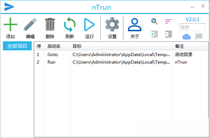Click the green plus Add (添加) icon
210x138 pixels.
tap(10, 24)
